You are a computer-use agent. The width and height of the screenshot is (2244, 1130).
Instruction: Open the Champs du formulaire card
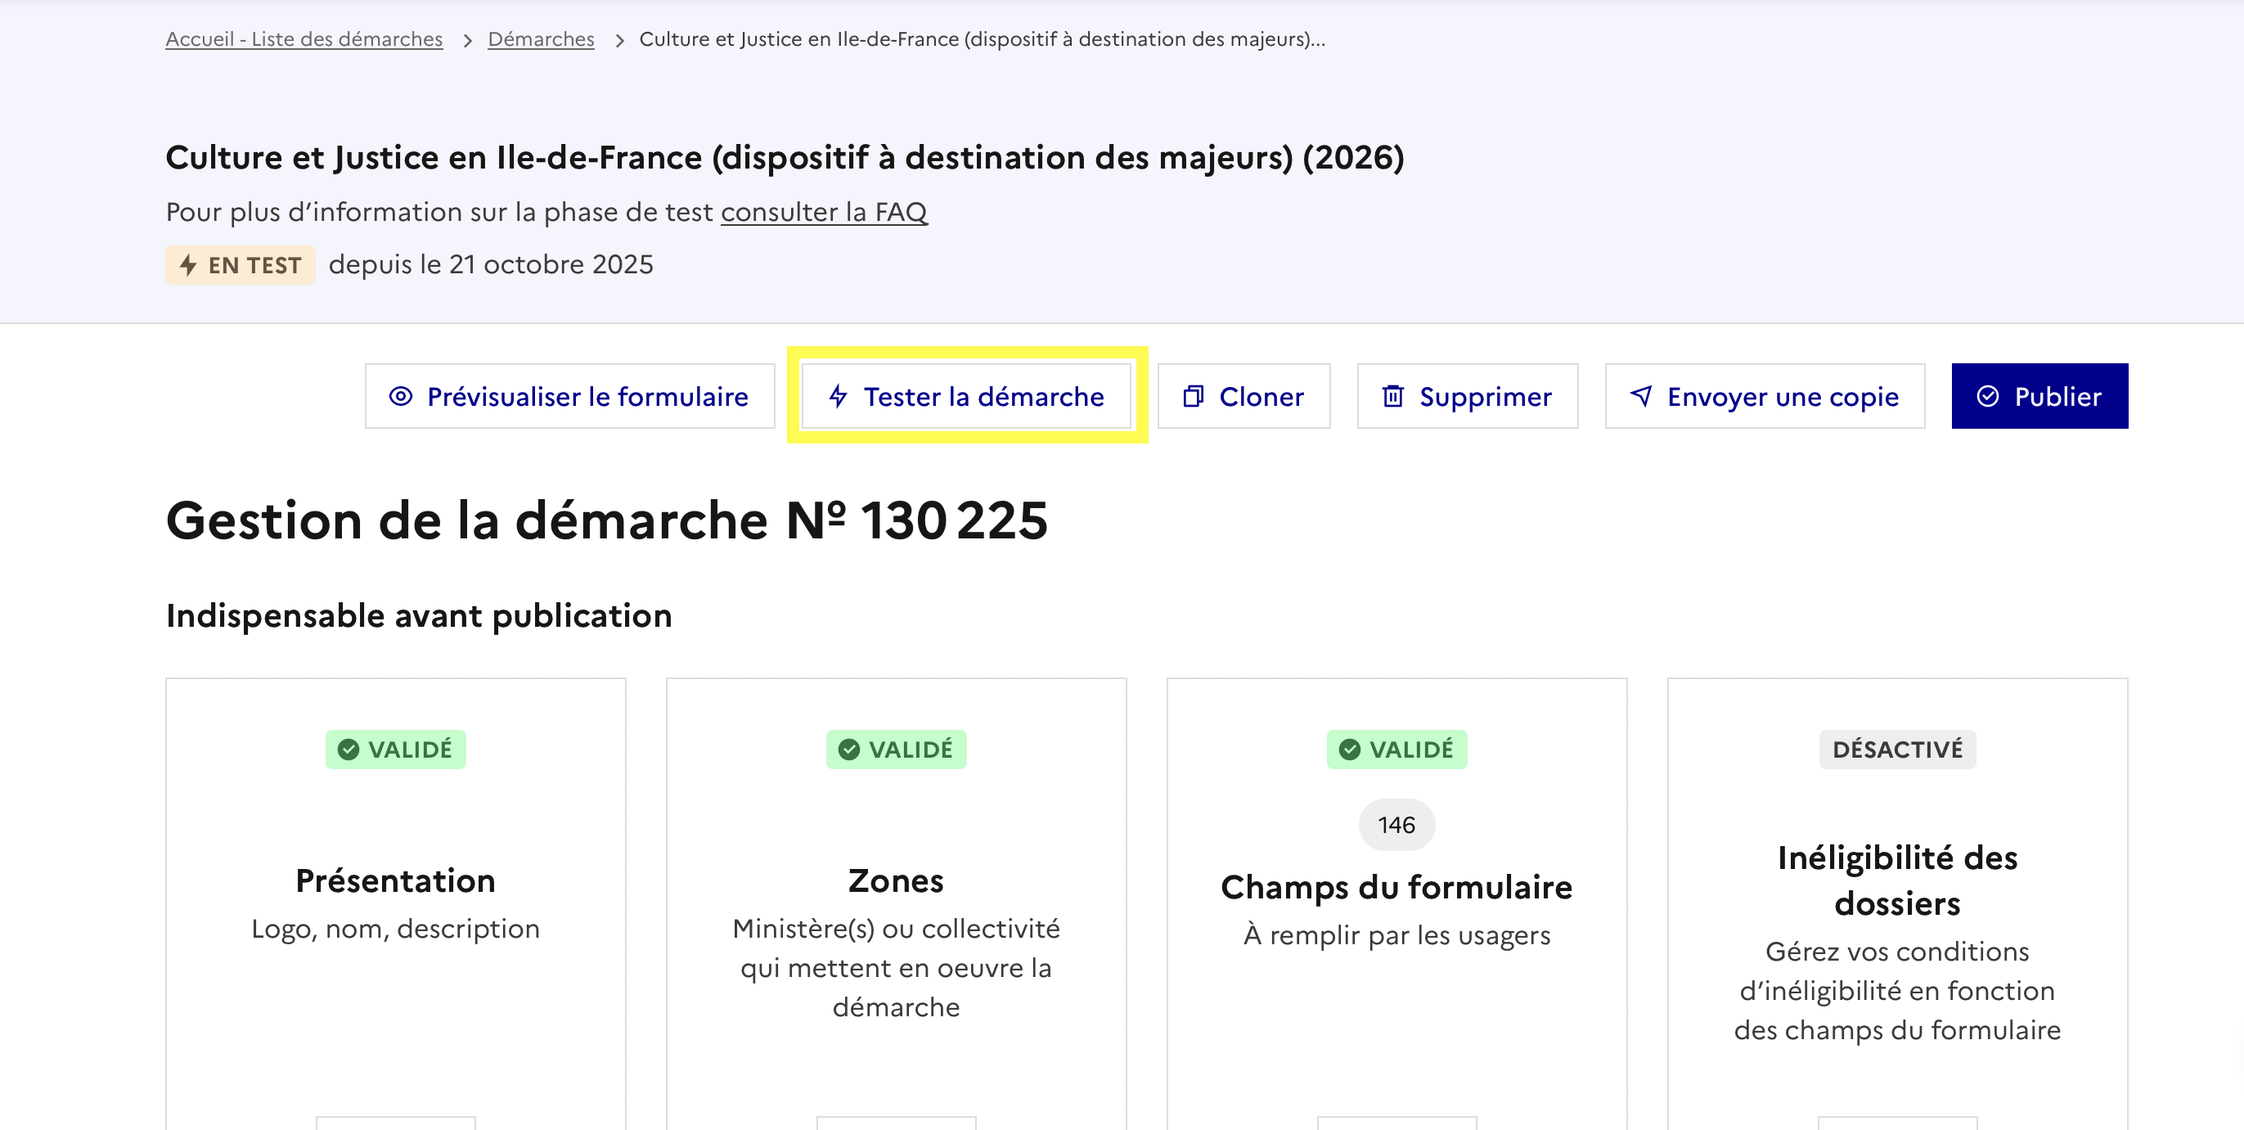pyautogui.click(x=1396, y=887)
